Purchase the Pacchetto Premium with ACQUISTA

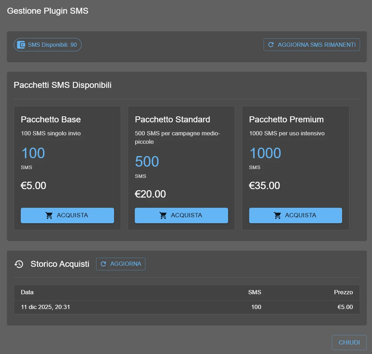[295, 215]
